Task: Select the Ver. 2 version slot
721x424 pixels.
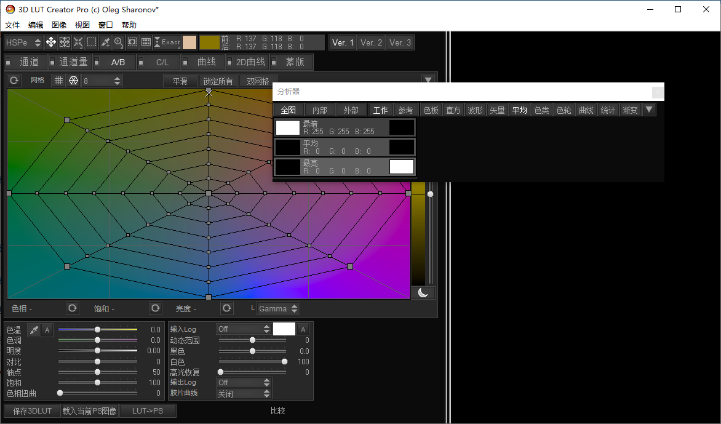Action: 371,42
